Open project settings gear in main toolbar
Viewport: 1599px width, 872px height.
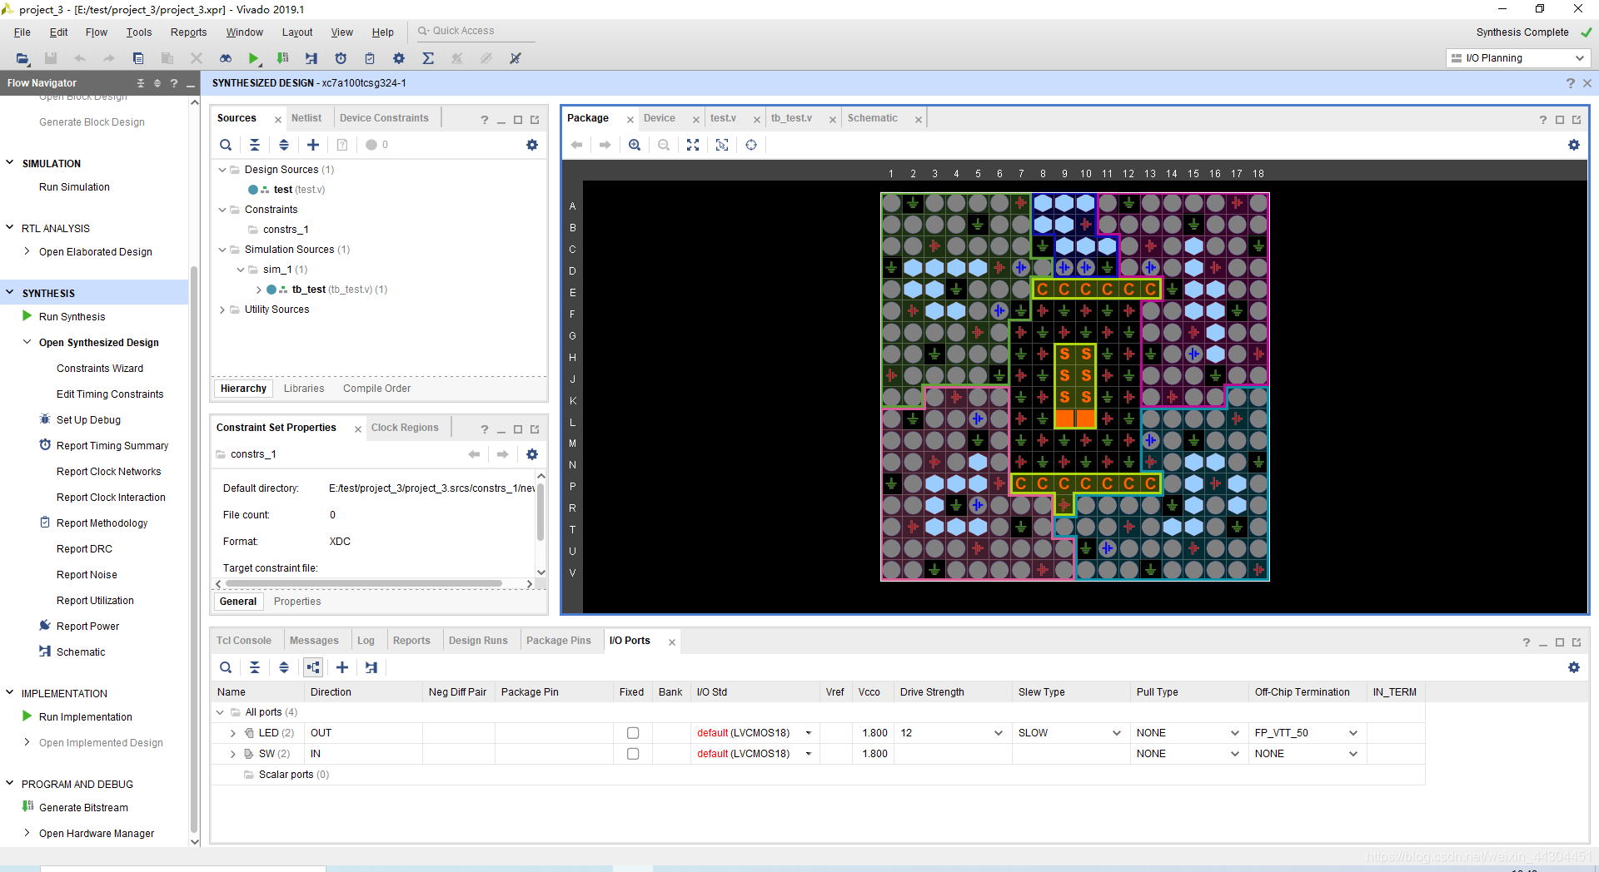(399, 58)
